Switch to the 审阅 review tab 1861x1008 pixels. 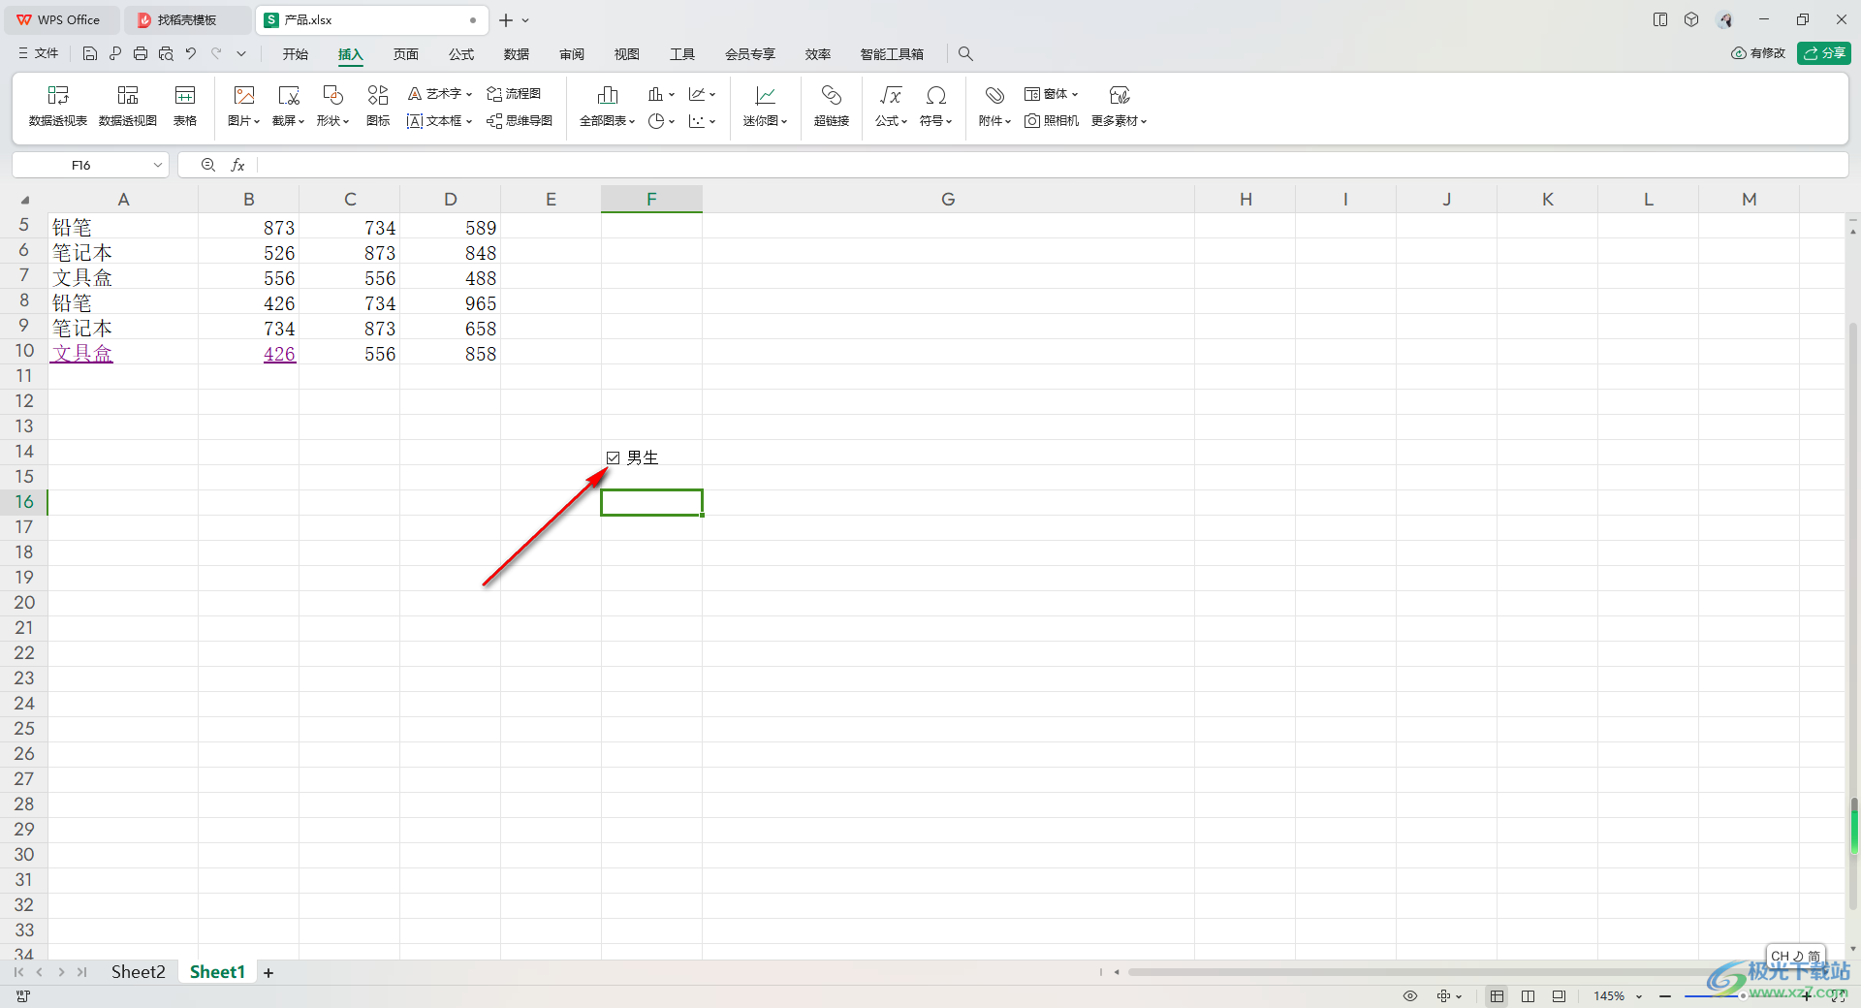572,54
